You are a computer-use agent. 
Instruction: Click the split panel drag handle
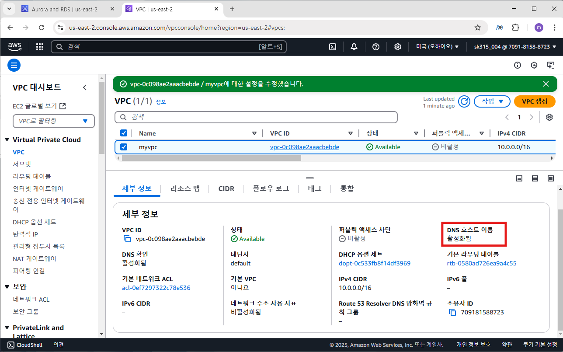[310, 178]
